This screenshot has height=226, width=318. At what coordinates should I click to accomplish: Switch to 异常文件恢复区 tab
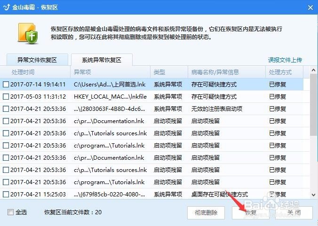tap(37, 60)
